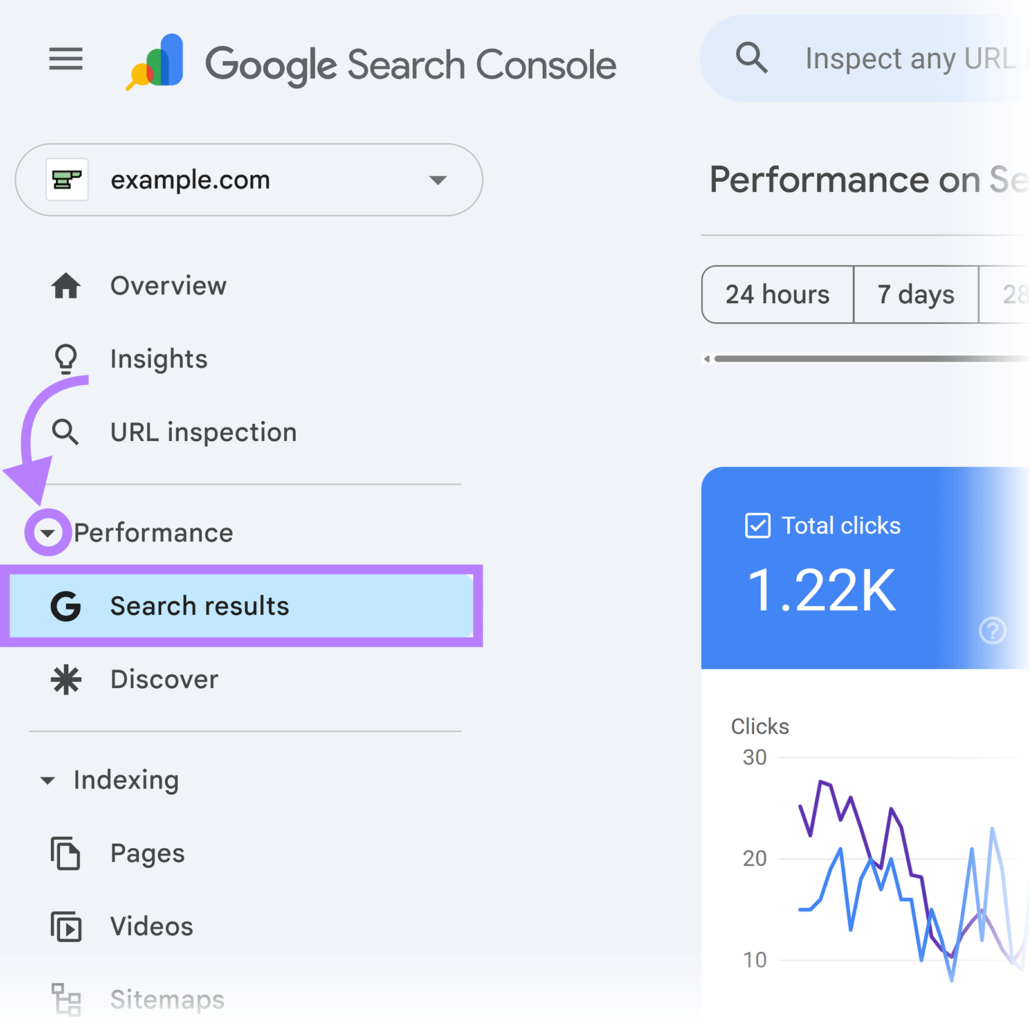The image size is (1029, 1029).
Task: Collapse the Indexing section
Action: pos(48,779)
